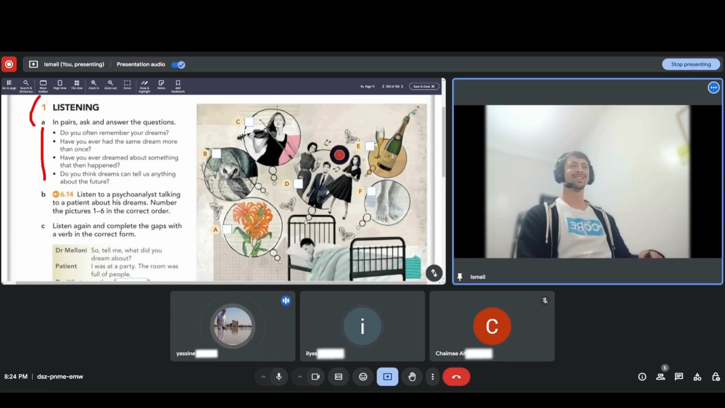This screenshot has width=725, height=408.
Task: Leave the call
Action: tap(456, 377)
